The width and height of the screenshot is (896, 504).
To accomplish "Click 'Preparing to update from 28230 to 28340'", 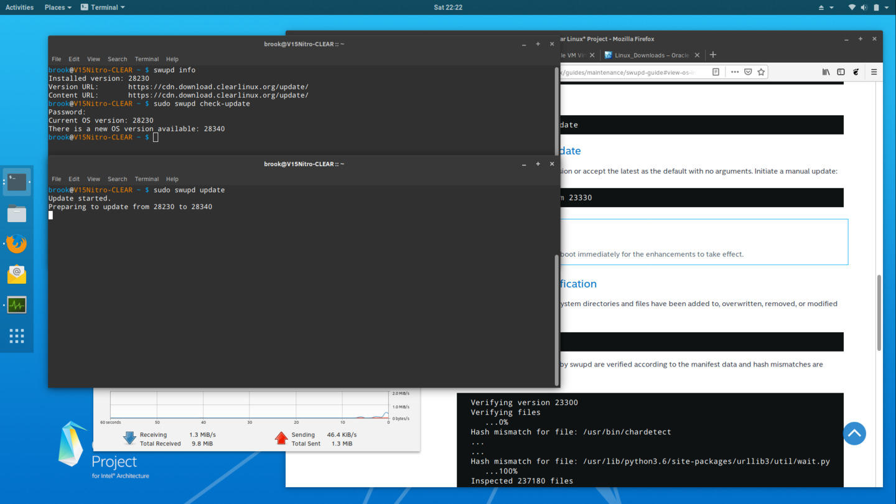I will point(130,207).
